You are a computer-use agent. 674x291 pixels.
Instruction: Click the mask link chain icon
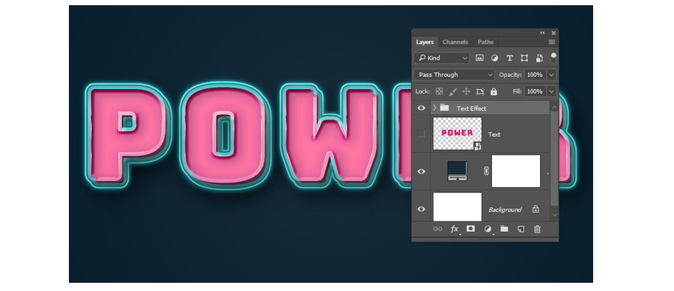tap(487, 171)
